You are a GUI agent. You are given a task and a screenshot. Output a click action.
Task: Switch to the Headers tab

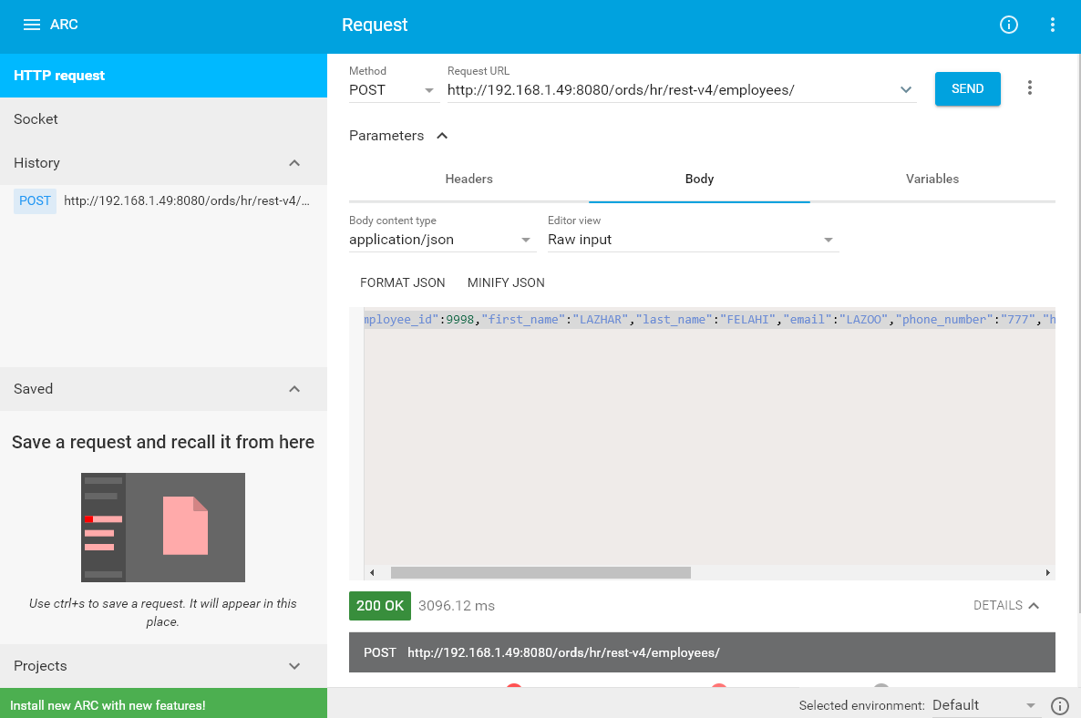(x=468, y=179)
